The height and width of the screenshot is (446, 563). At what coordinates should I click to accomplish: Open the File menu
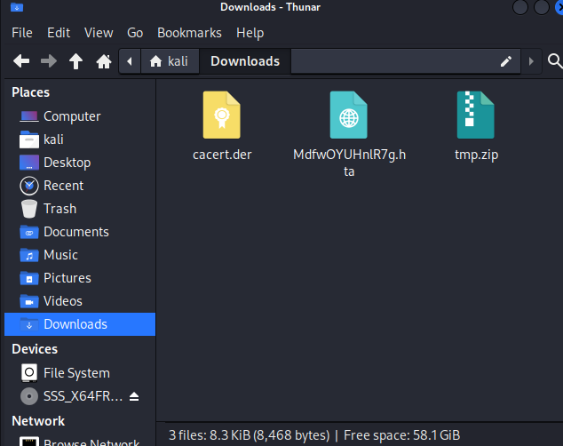[x=22, y=33]
